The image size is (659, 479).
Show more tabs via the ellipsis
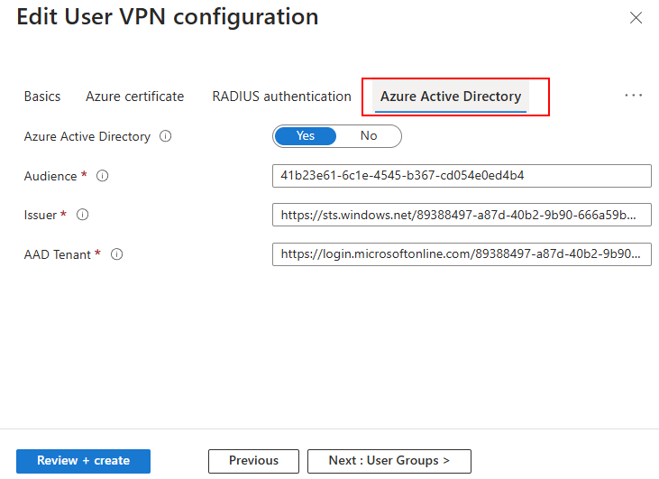(634, 96)
